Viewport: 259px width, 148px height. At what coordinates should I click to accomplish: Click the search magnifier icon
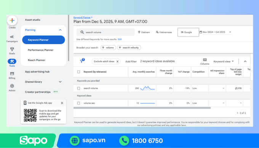coord(82,32)
